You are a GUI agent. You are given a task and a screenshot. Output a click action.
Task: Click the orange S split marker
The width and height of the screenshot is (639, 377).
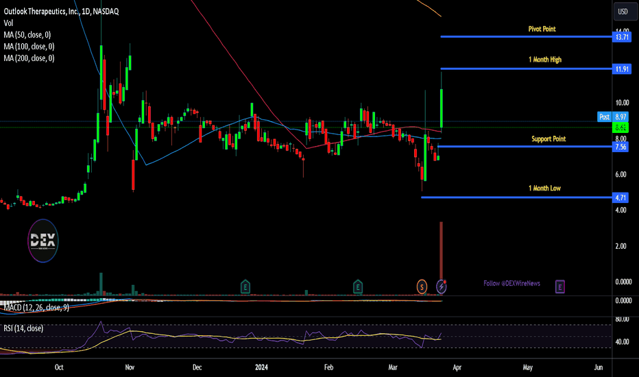click(422, 287)
